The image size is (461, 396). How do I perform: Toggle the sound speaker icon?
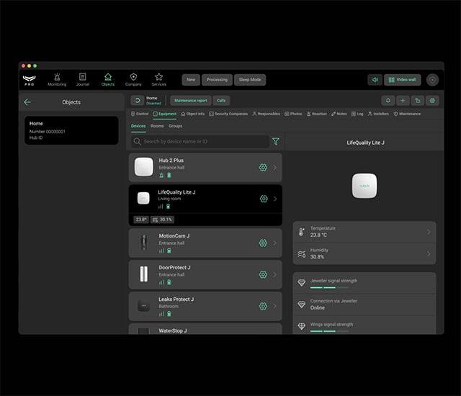(375, 80)
